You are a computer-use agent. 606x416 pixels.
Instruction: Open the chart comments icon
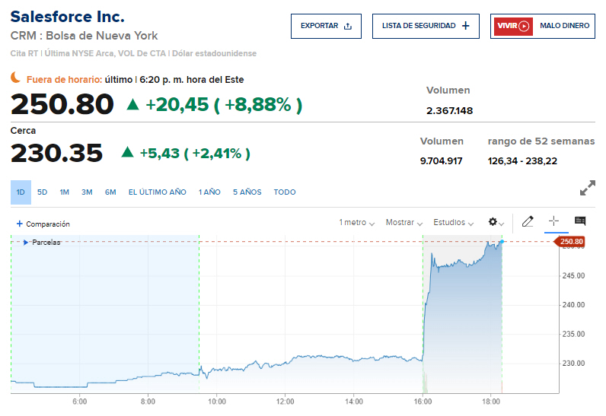coord(580,221)
